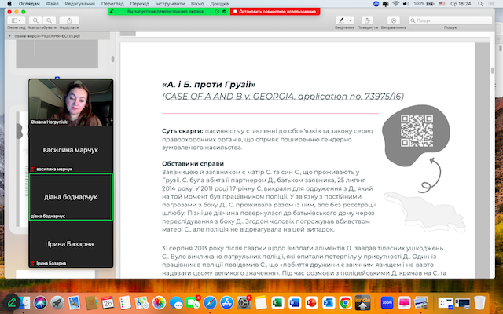Select the highlight pen tool
Image resolution: width=503 pixels, height=314 pixels.
[x=341, y=20]
